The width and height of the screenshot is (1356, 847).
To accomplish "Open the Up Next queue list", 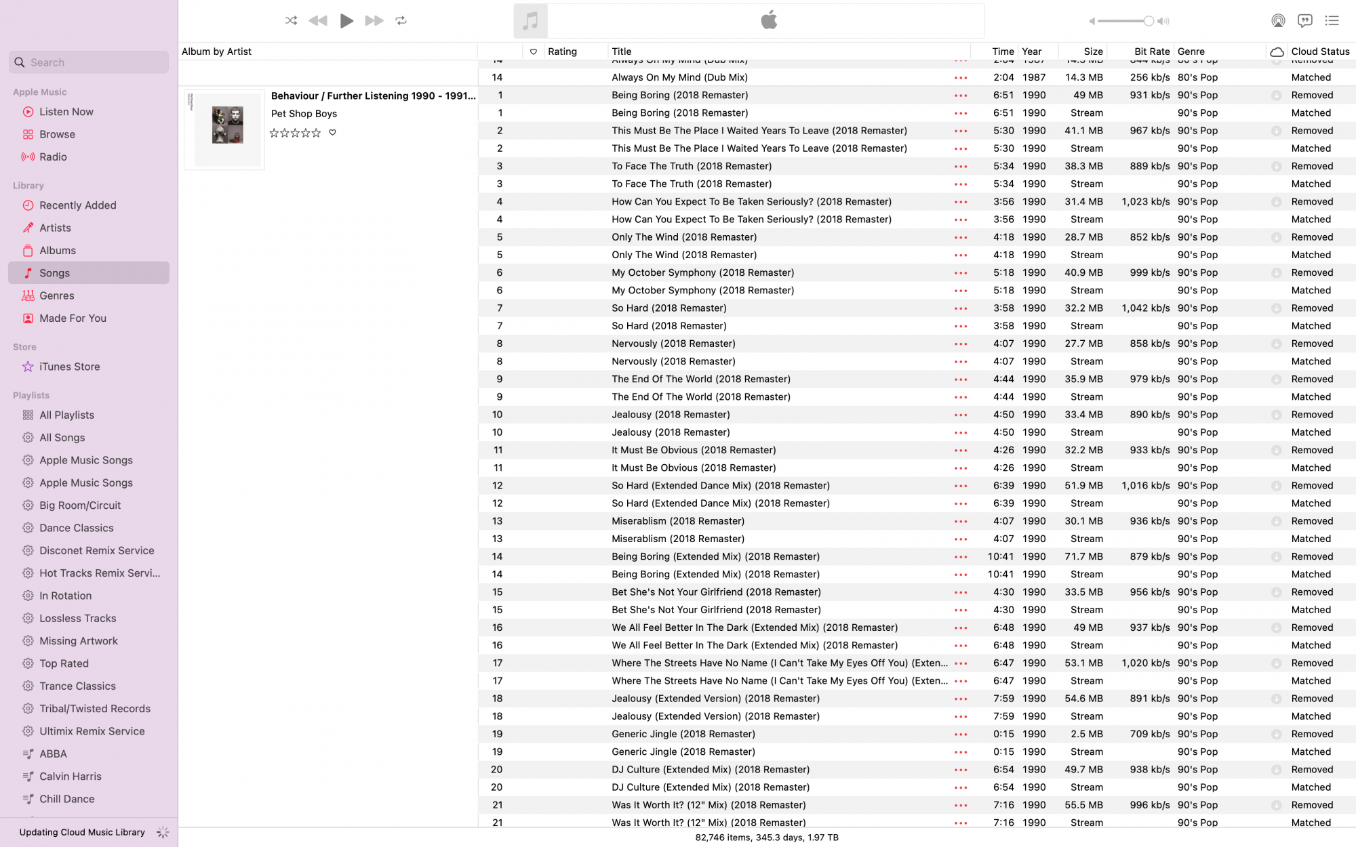I will pyautogui.click(x=1332, y=20).
